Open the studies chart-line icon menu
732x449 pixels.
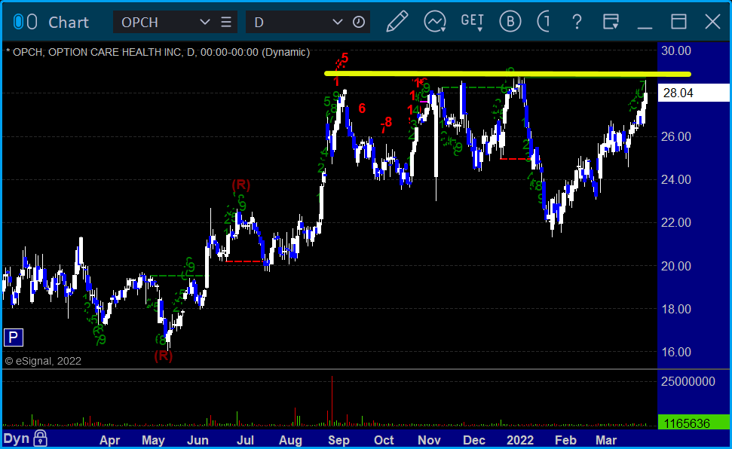pos(435,22)
